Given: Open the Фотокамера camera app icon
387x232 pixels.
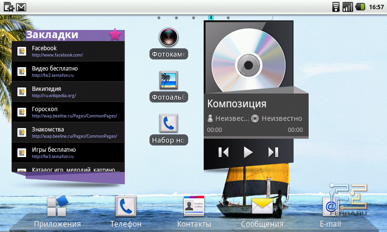Looking at the screenshot, I should (169, 38).
